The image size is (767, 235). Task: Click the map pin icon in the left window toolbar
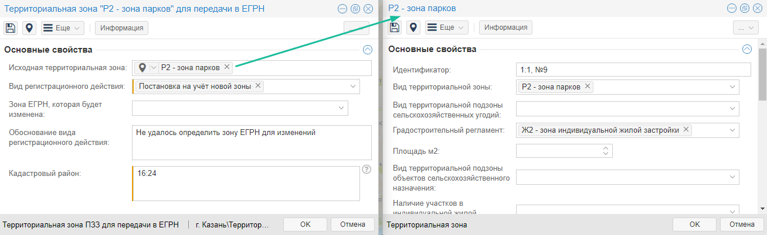29,28
